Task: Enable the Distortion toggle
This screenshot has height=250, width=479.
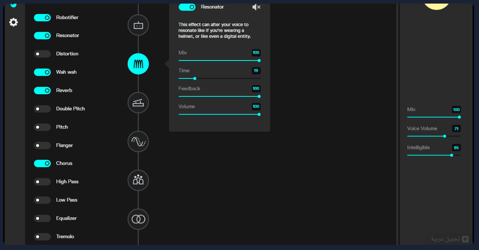Action: click(x=42, y=54)
